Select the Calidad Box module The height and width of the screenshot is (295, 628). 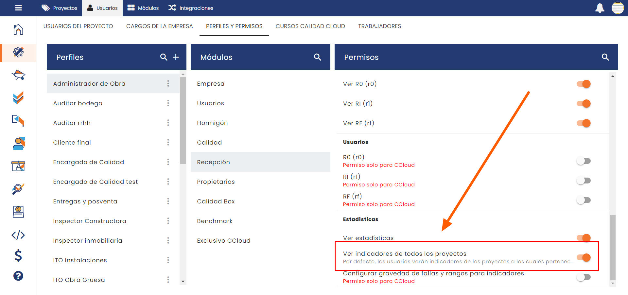(x=216, y=201)
